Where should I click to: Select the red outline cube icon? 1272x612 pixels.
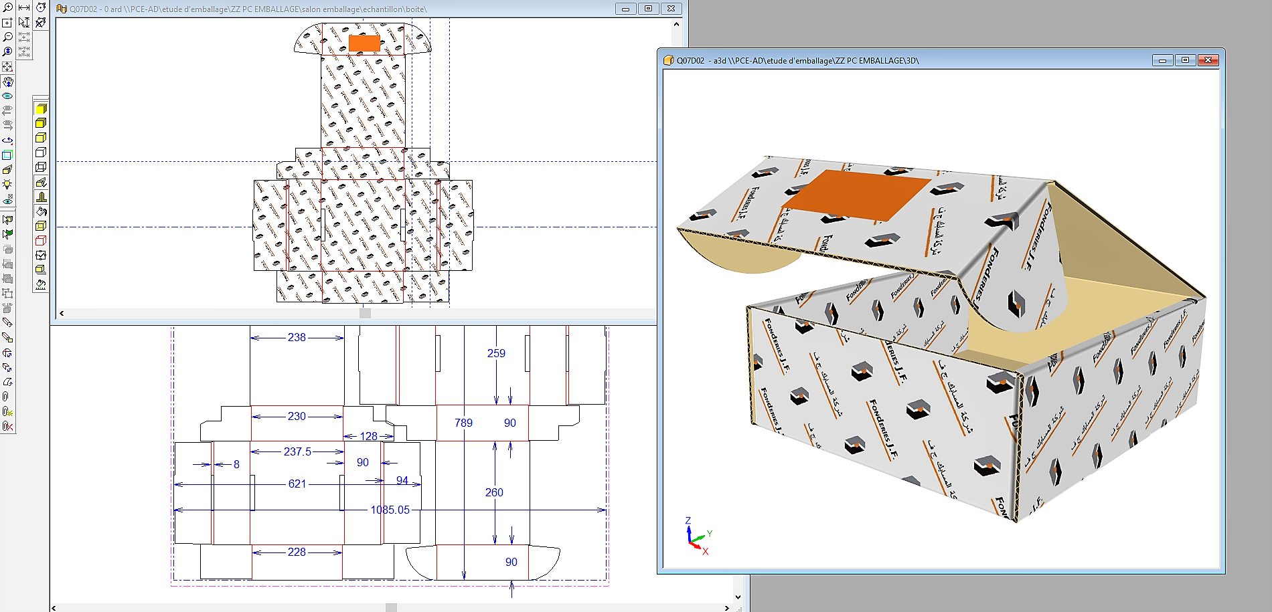[41, 241]
